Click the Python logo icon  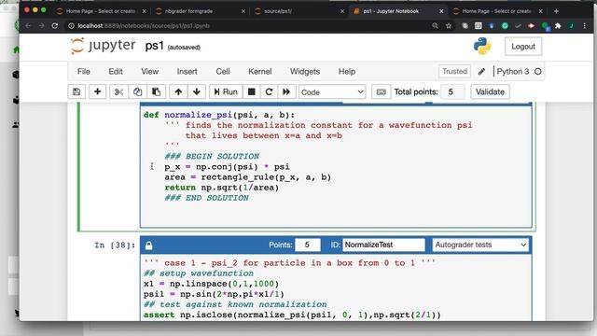pos(482,46)
